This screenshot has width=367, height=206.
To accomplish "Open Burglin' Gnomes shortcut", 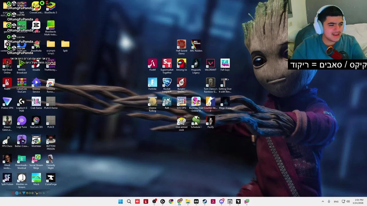I will [x=181, y=86].
